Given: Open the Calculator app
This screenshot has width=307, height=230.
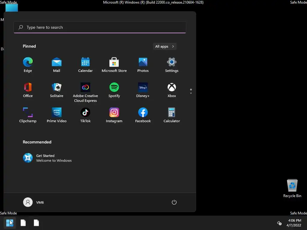Looking at the screenshot, I should [x=172, y=115].
